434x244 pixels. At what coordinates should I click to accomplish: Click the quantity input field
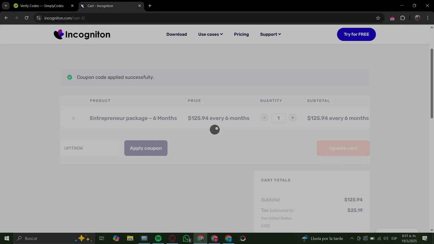278,118
